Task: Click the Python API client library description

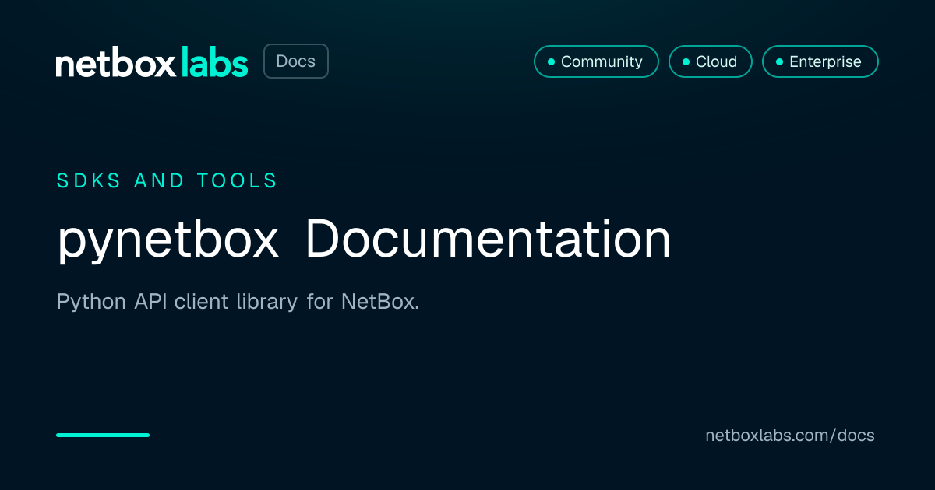Action: pos(238,302)
